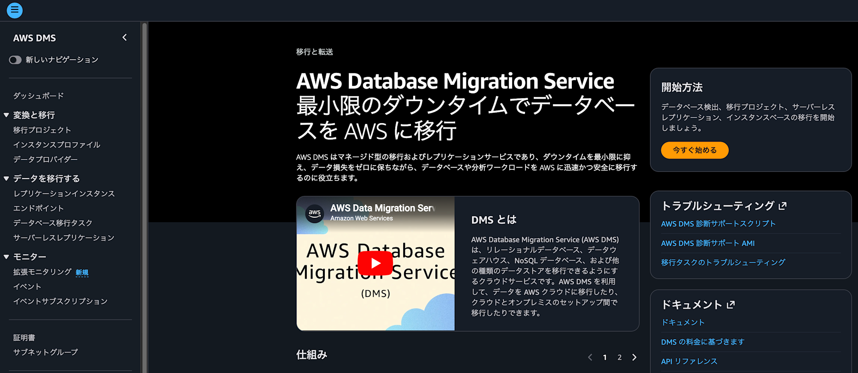Open AWS DMS 診断サポート AMI link
Viewport: 858px width, 373px height.
tap(707, 243)
